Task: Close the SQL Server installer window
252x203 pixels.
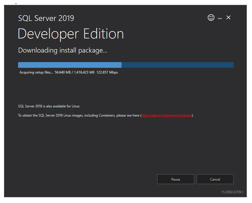Action: [228, 17]
